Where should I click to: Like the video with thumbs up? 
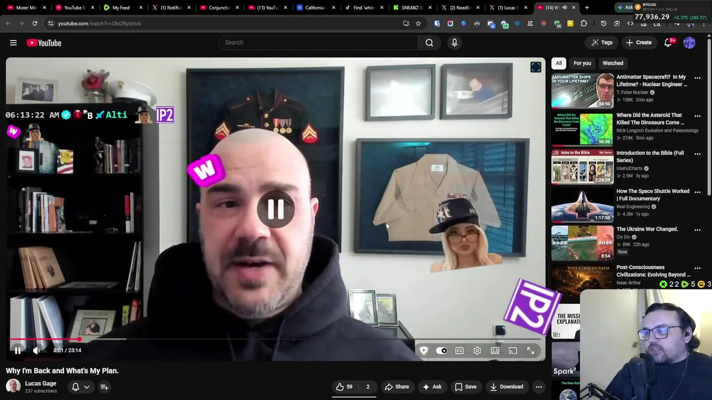click(344, 387)
